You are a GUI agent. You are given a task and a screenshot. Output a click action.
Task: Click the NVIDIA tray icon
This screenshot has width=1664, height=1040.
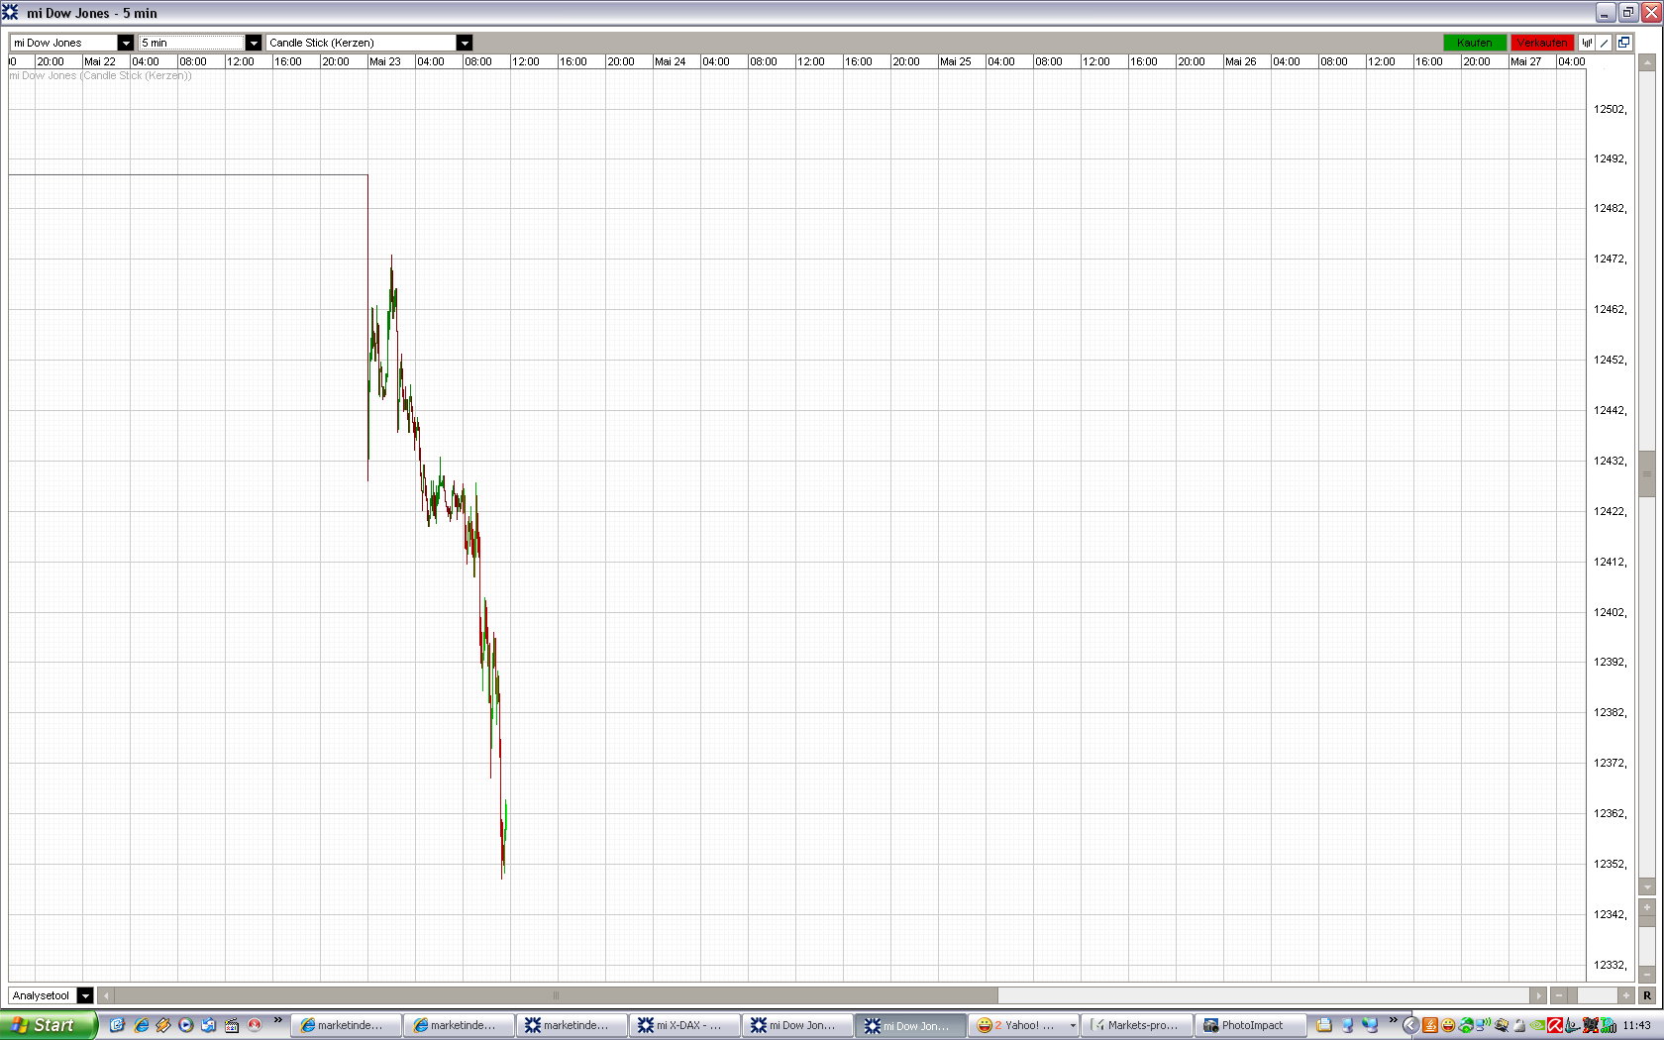[x=1537, y=1025]
